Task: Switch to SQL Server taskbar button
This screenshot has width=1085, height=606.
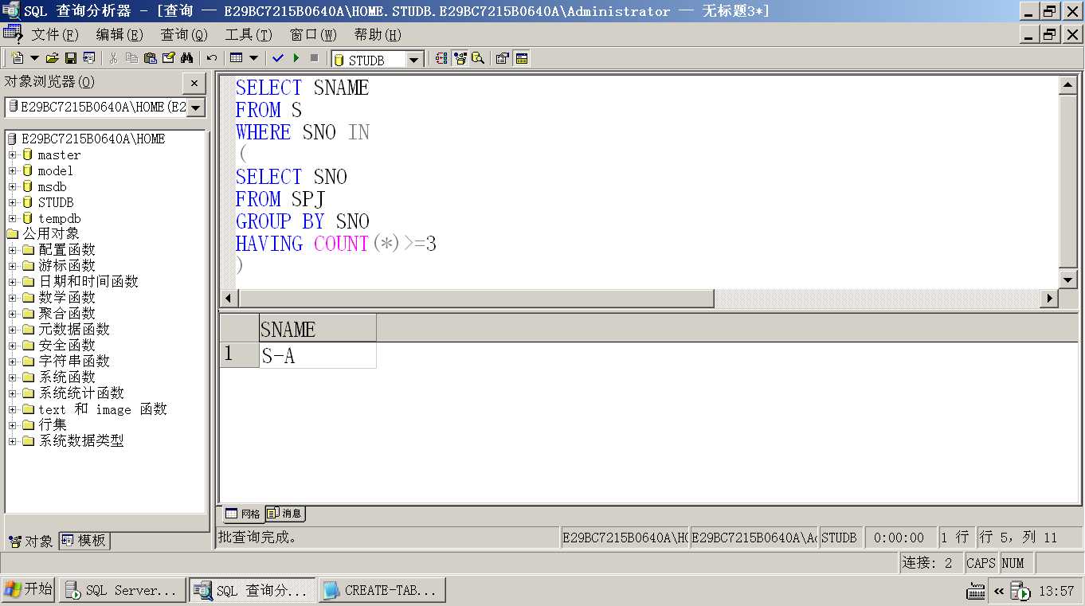Action: point(122,590)
